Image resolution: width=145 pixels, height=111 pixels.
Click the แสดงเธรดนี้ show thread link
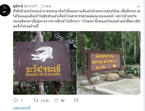coord(21,108)
